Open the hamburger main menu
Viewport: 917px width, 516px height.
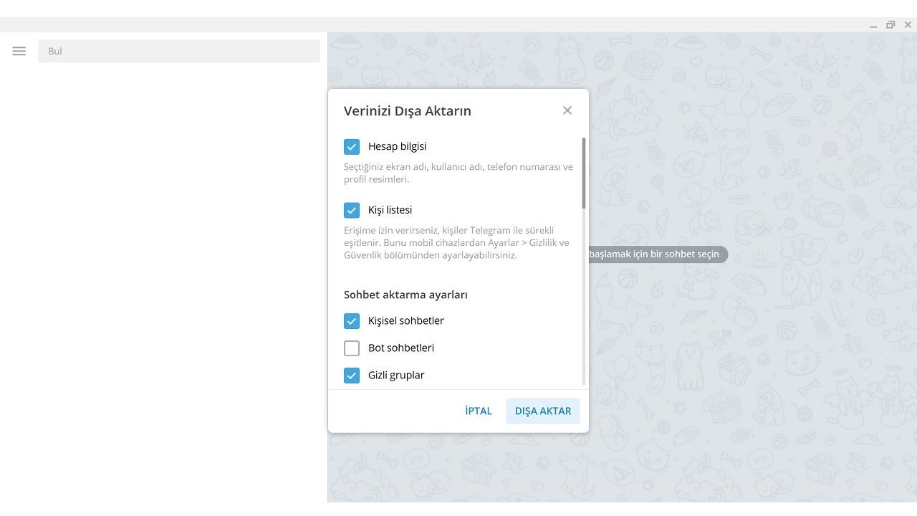[19, 51]
